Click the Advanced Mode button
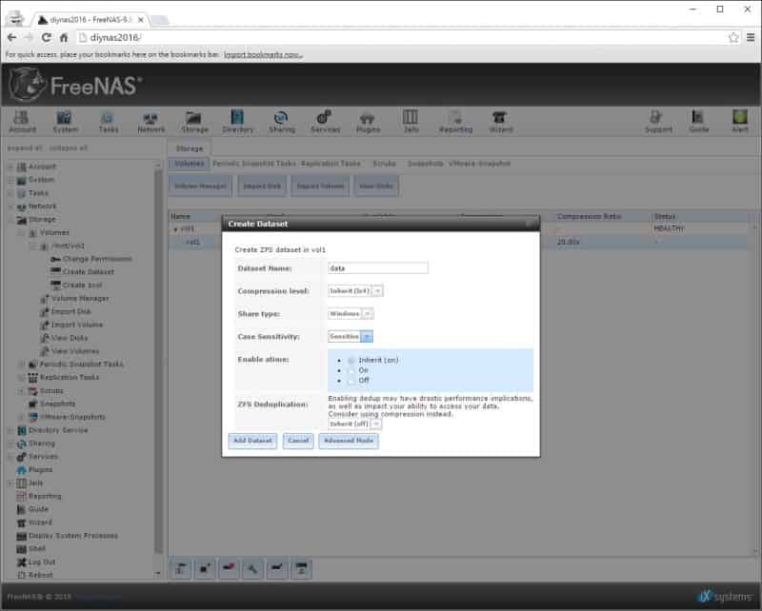Image resolution: width=762 pixels, height=611 pixels. [349, 441]
